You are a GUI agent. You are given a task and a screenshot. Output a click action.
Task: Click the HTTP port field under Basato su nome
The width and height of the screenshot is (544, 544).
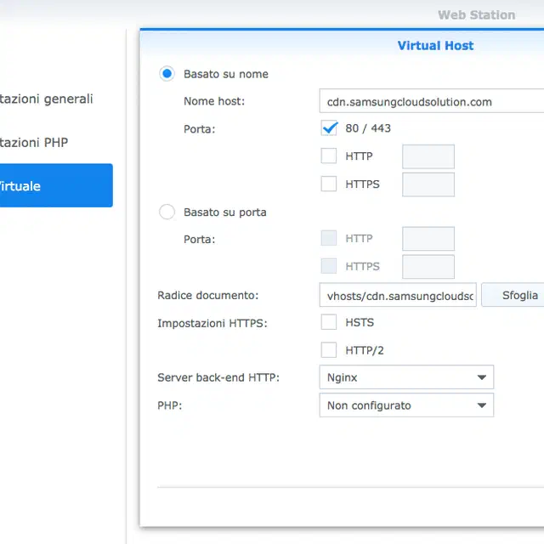coord(428,156)
